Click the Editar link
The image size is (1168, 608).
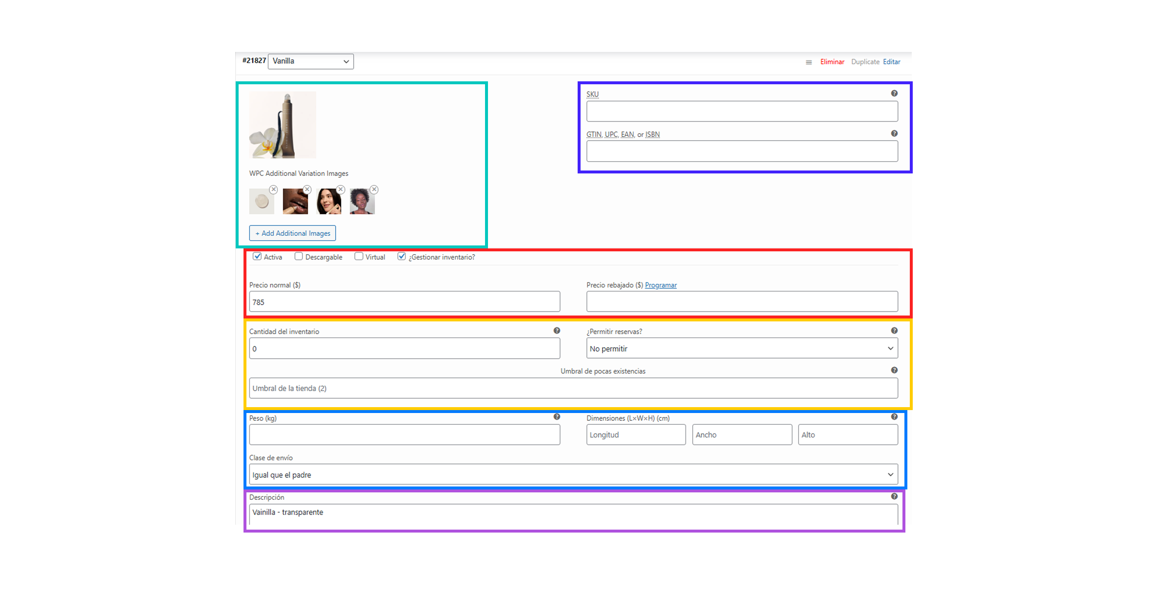(891, 62)
